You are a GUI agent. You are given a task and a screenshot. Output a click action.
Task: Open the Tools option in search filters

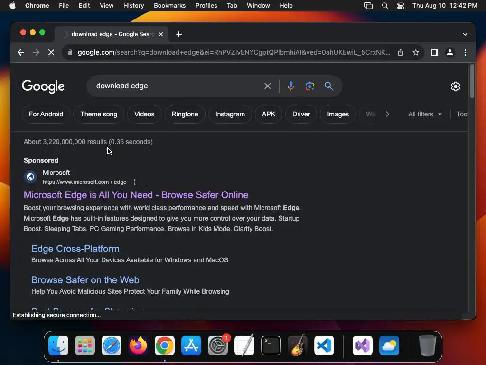tap(462, 114)
